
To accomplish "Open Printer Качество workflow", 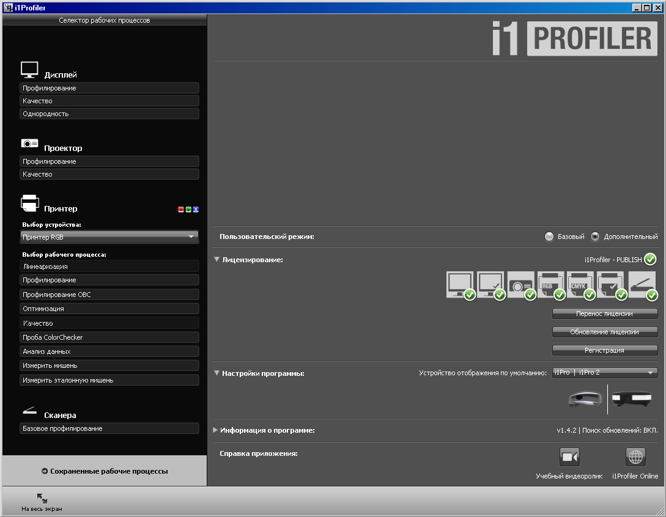I will coord(109,323).
